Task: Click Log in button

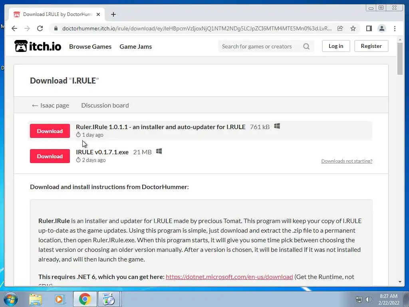Action: pyautogui.click(x=336, y=46)
